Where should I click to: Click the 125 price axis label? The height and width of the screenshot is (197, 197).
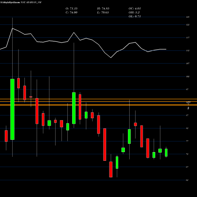point(188,17)
